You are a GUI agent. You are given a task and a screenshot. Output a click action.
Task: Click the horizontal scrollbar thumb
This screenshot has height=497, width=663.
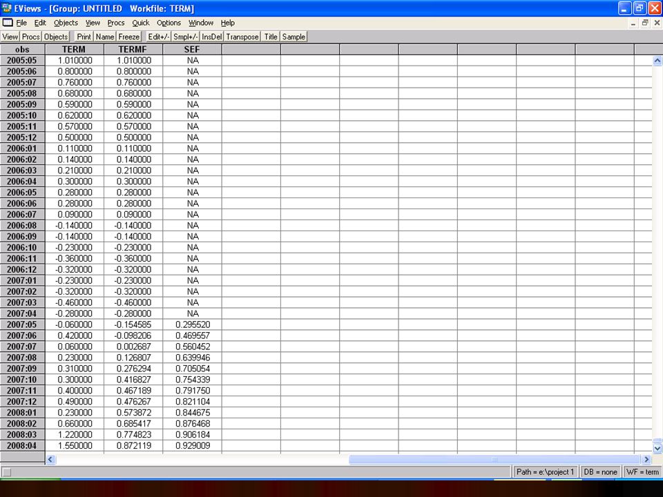click(x=494, y=459)
